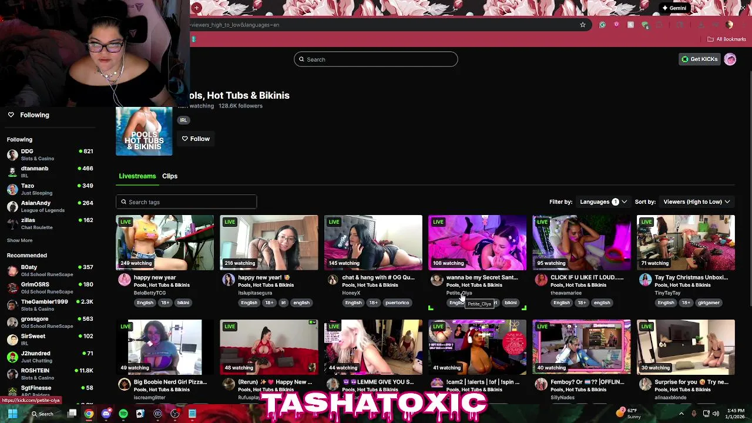Open All Bookmarks folder

[x=727, y=39]
